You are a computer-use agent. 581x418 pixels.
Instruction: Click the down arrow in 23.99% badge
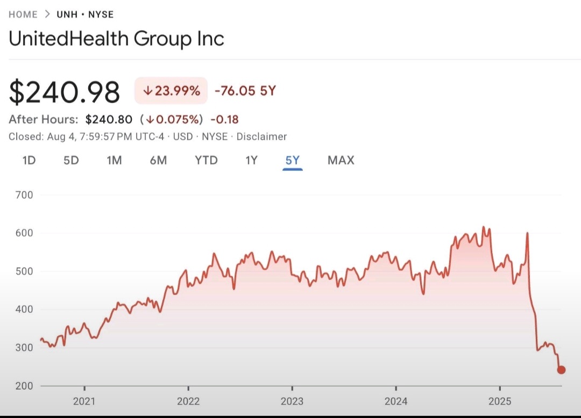click(x=147, y=91)
